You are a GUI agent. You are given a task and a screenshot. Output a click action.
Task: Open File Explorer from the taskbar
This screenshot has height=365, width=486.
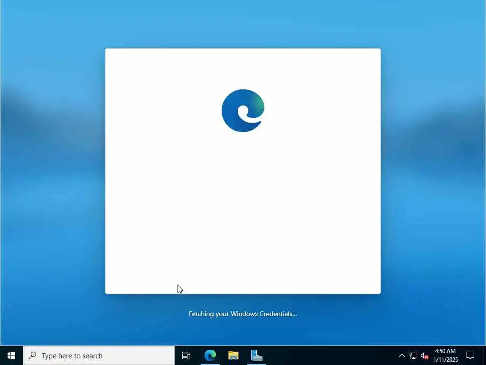click(234, 355)
